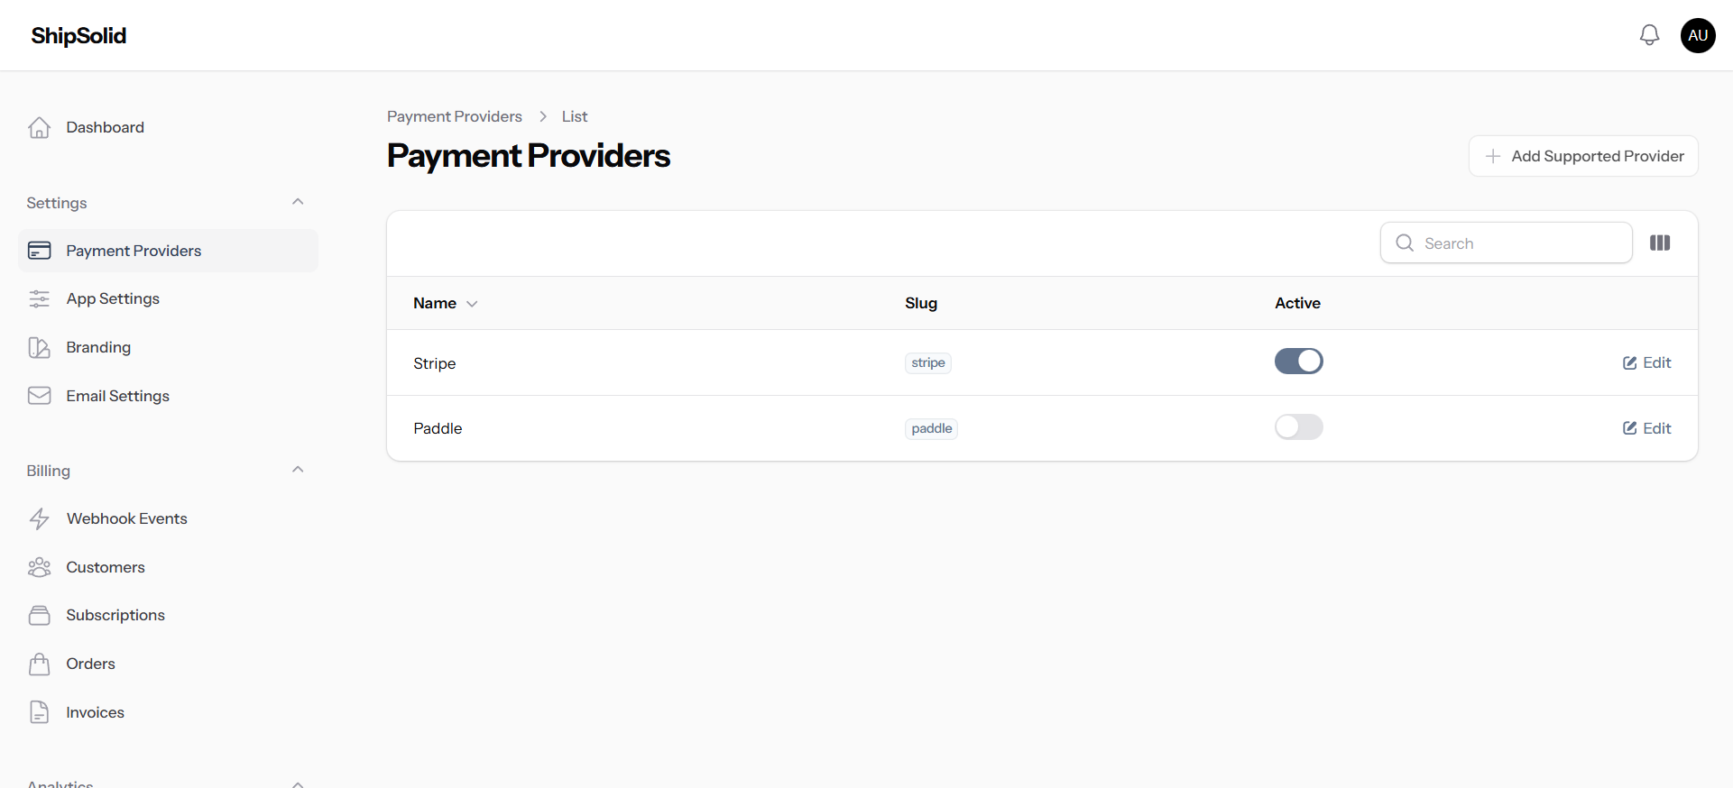Click the Branding swatch icon

click(x=39, y=347)
